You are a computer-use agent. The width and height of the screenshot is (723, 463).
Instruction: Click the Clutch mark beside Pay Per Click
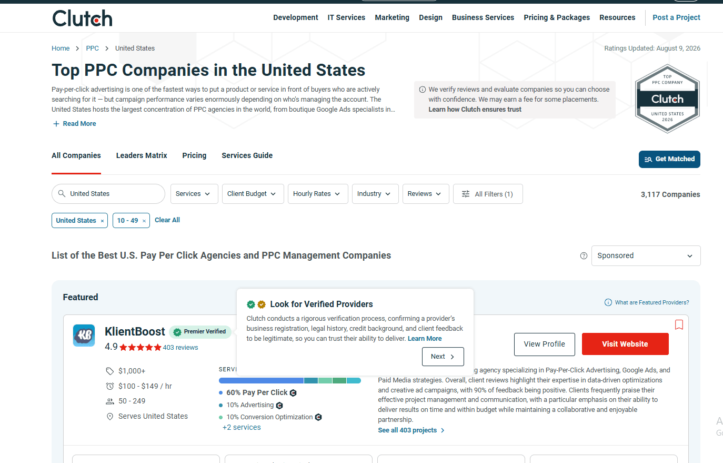point(293,393)
